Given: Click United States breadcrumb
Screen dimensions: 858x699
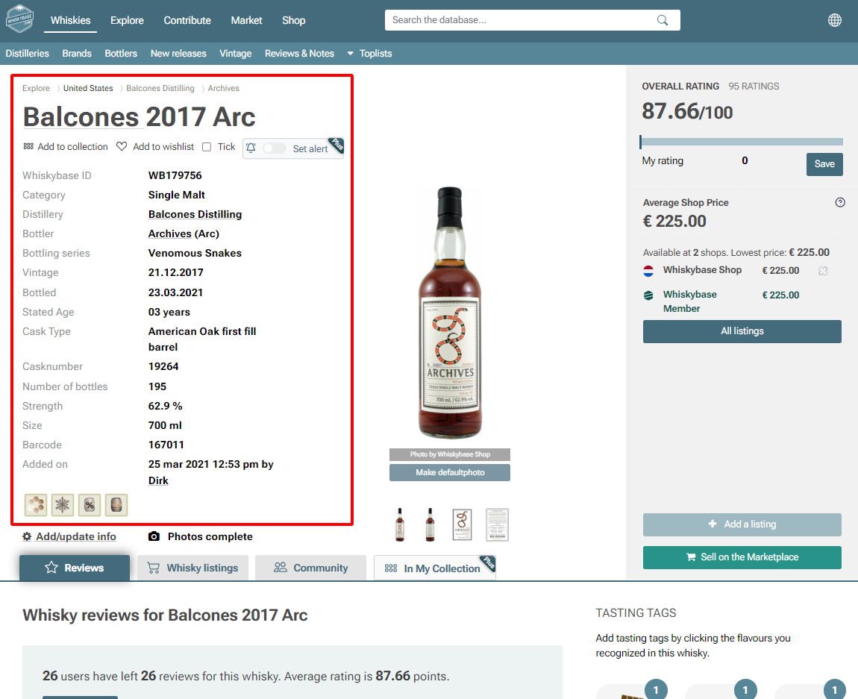Looking at the screenshot, I should point(88,89).
